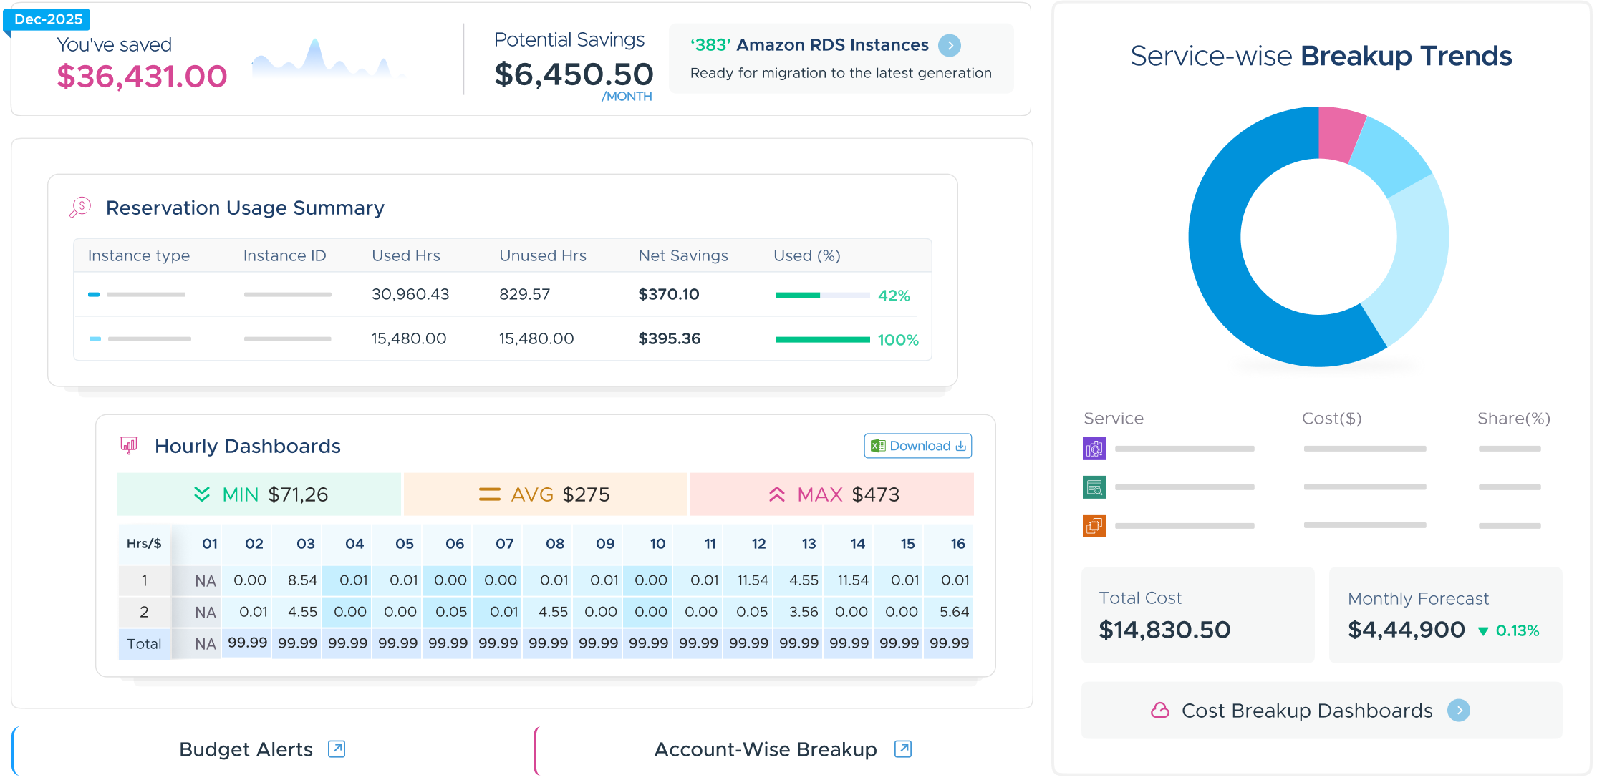1597x780 pixels.
Task: Click the orange service icon in breakup list
Action: 1094,526
